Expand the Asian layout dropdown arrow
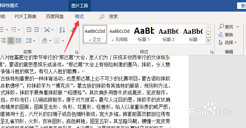This screenshot has width=246, height=128. (x=52, y=30)
